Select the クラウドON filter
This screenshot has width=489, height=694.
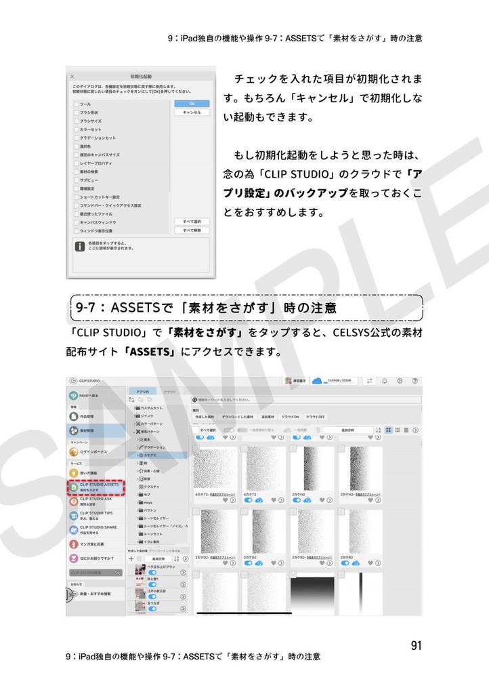(x=291, y=417)
